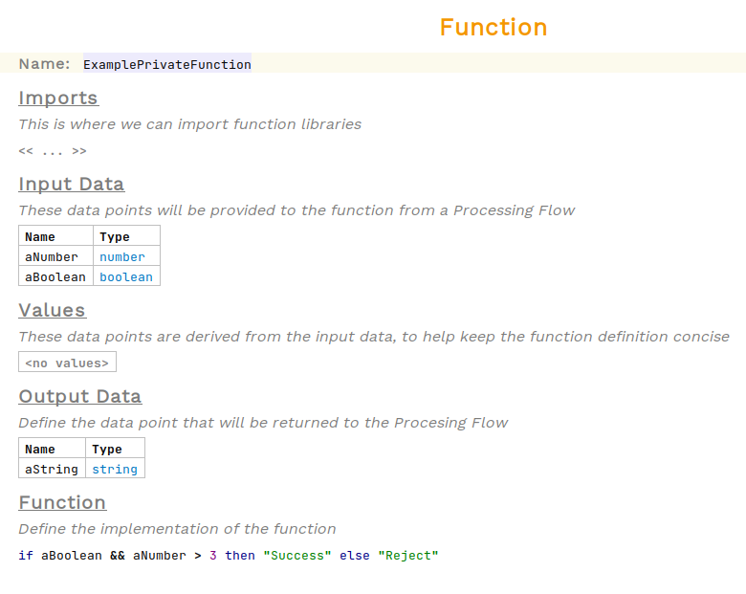This screenshot has width=746, height=594.
Task: Click the Output Data heading
Action: click(x=79, y=397)
